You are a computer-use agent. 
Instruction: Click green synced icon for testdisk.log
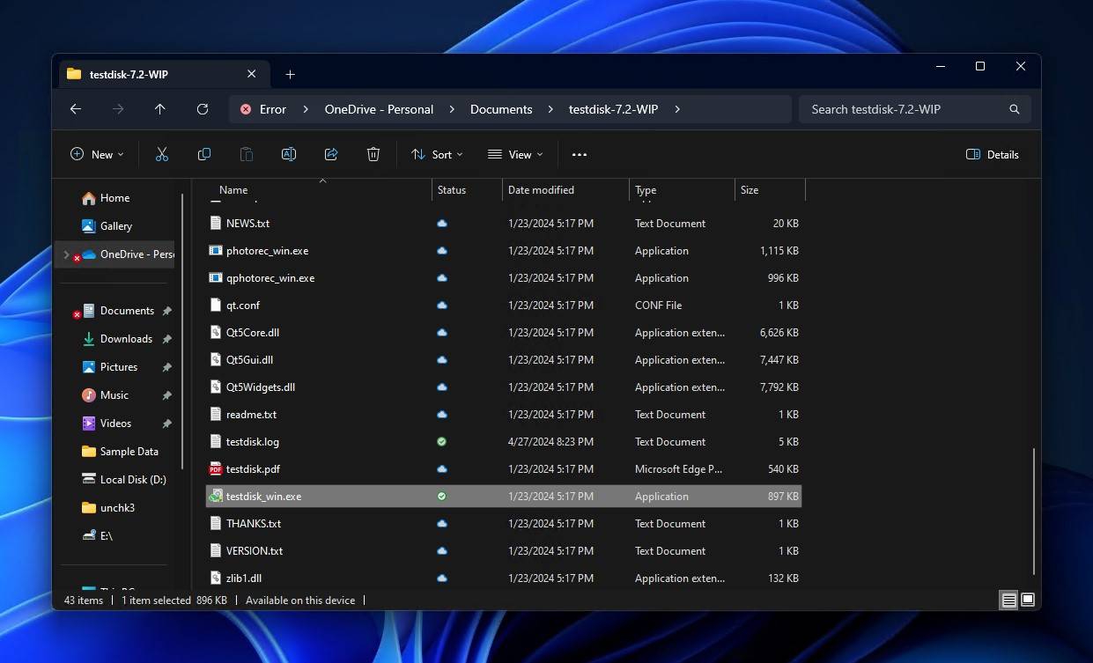pyautogui.click(x=442, y=442)
